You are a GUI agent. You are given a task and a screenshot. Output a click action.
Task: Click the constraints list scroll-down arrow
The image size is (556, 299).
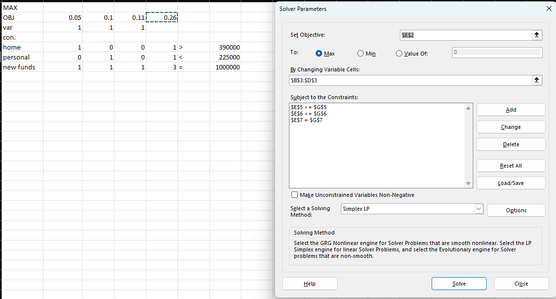(468, 183)
